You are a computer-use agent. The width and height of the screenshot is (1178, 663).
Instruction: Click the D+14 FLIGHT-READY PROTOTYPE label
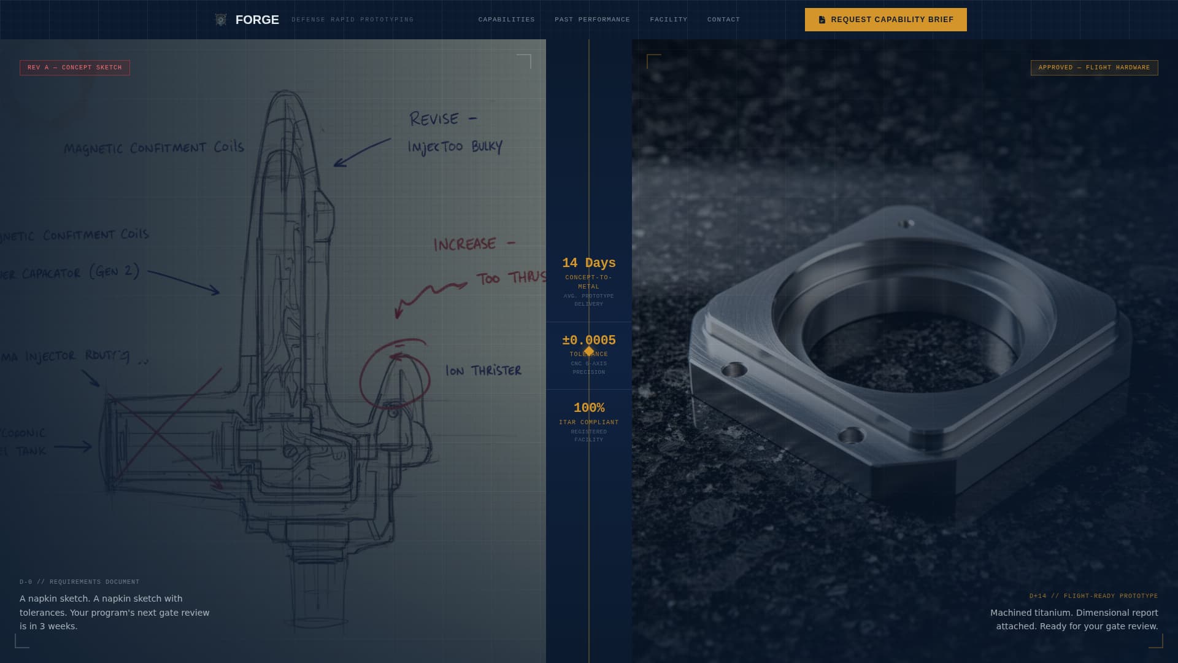pyautogui.click(x=1093, y=595)
